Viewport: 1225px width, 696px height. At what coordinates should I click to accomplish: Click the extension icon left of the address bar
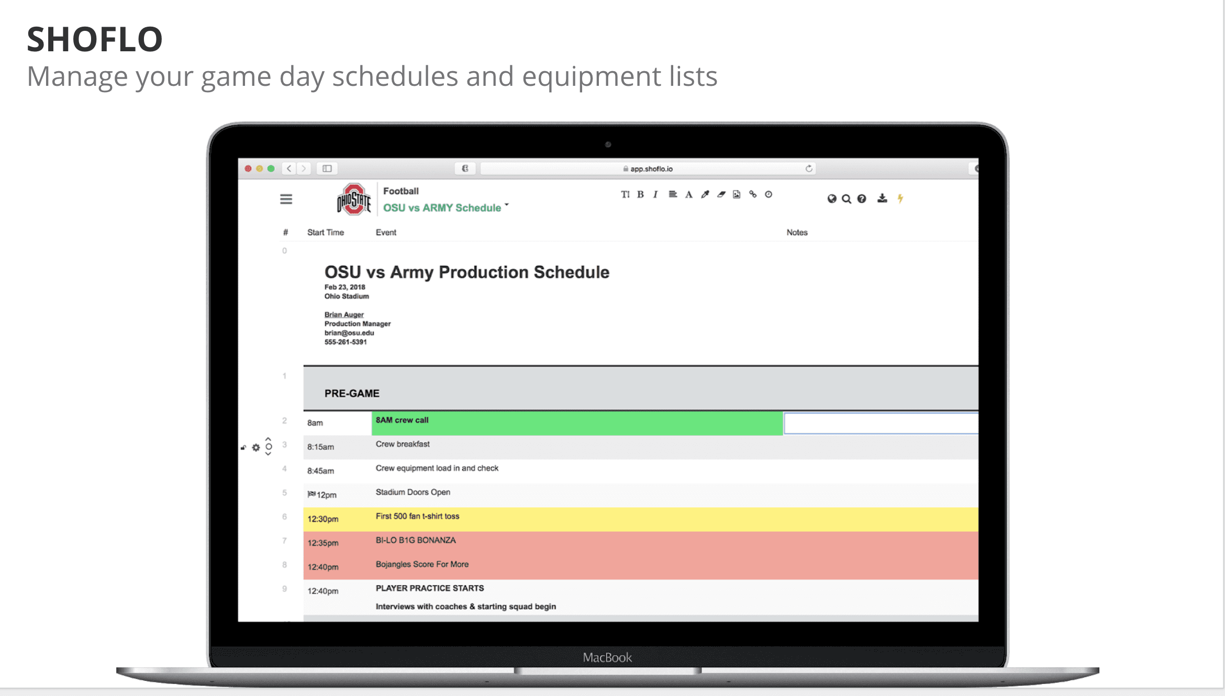[465, 169]
